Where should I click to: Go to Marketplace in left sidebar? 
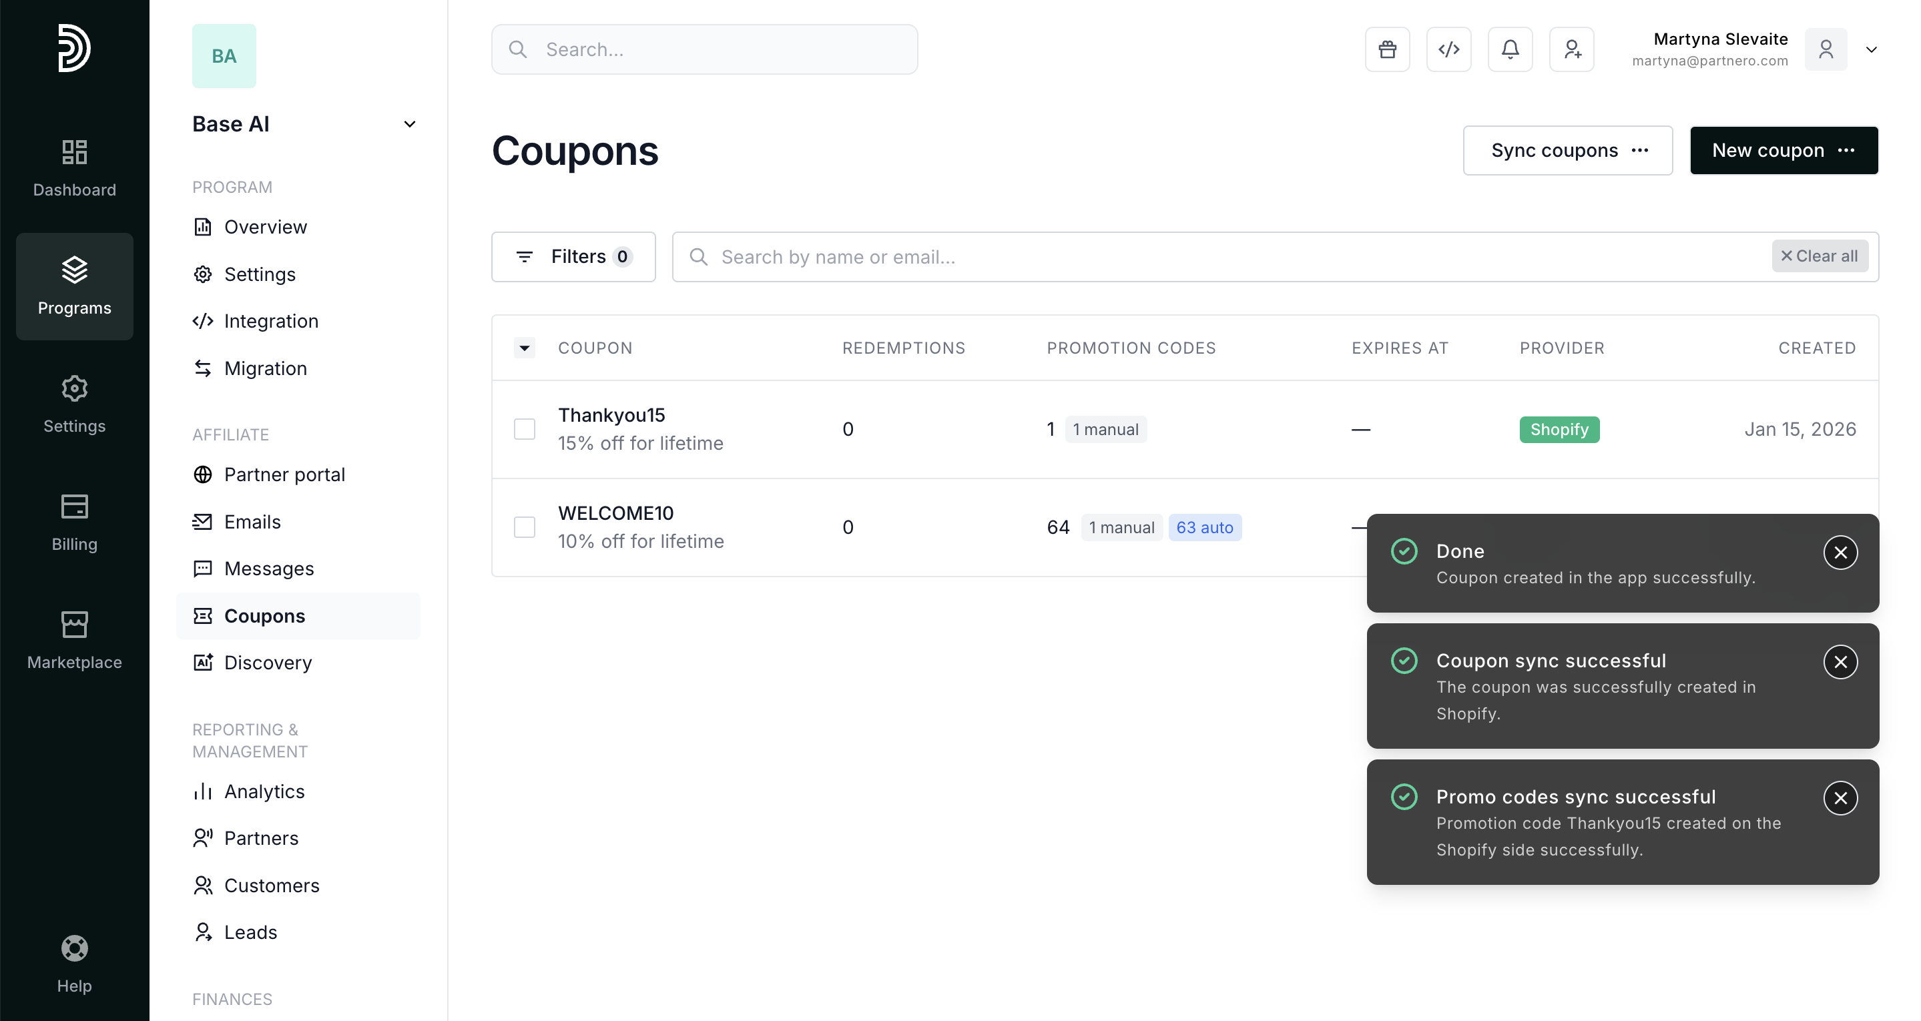click(x=74, y=640)
